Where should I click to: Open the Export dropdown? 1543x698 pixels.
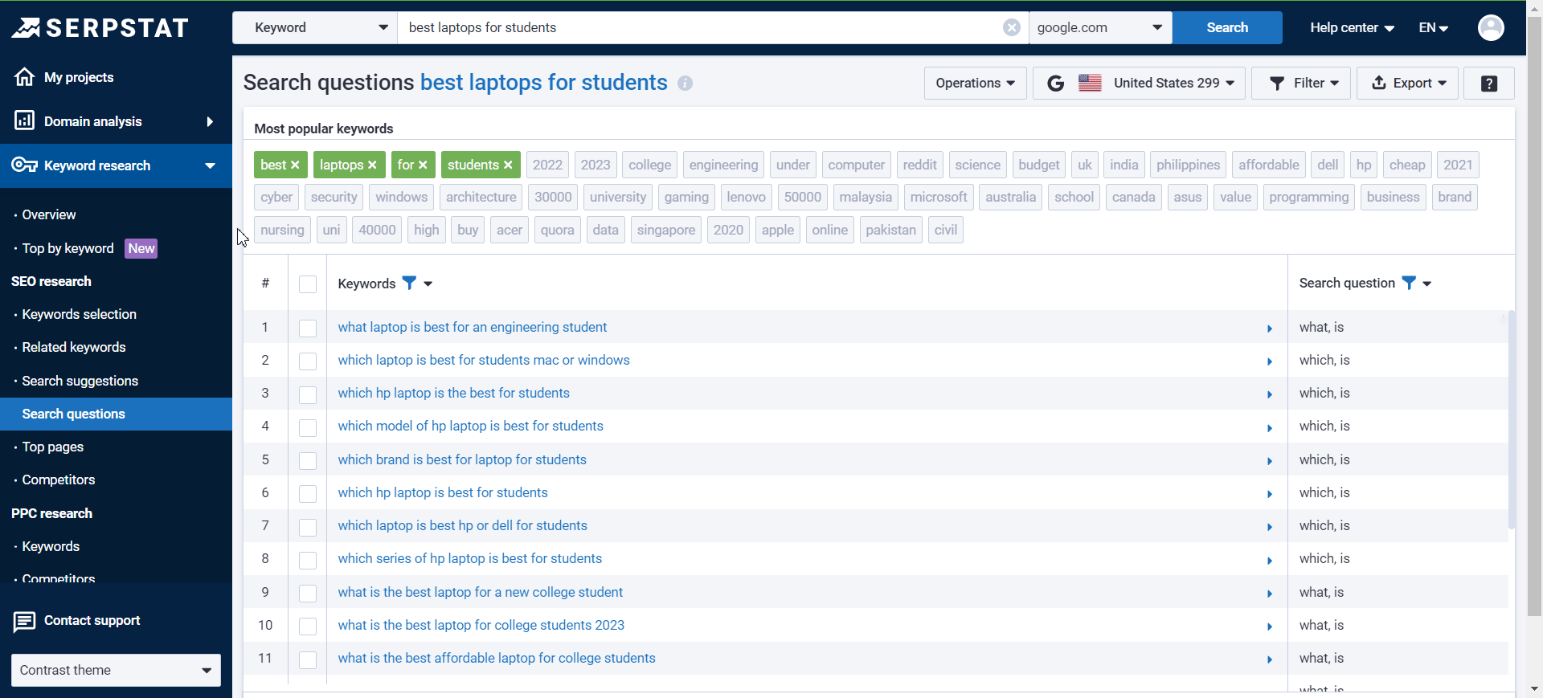pos(1407,84)
